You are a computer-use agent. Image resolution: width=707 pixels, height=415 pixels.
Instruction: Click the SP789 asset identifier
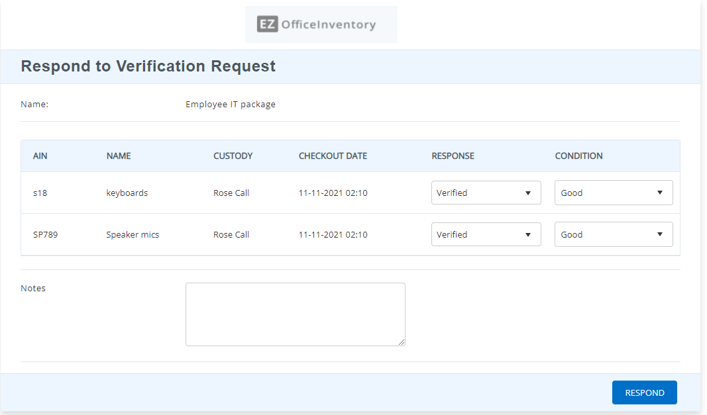coord(44,234)
